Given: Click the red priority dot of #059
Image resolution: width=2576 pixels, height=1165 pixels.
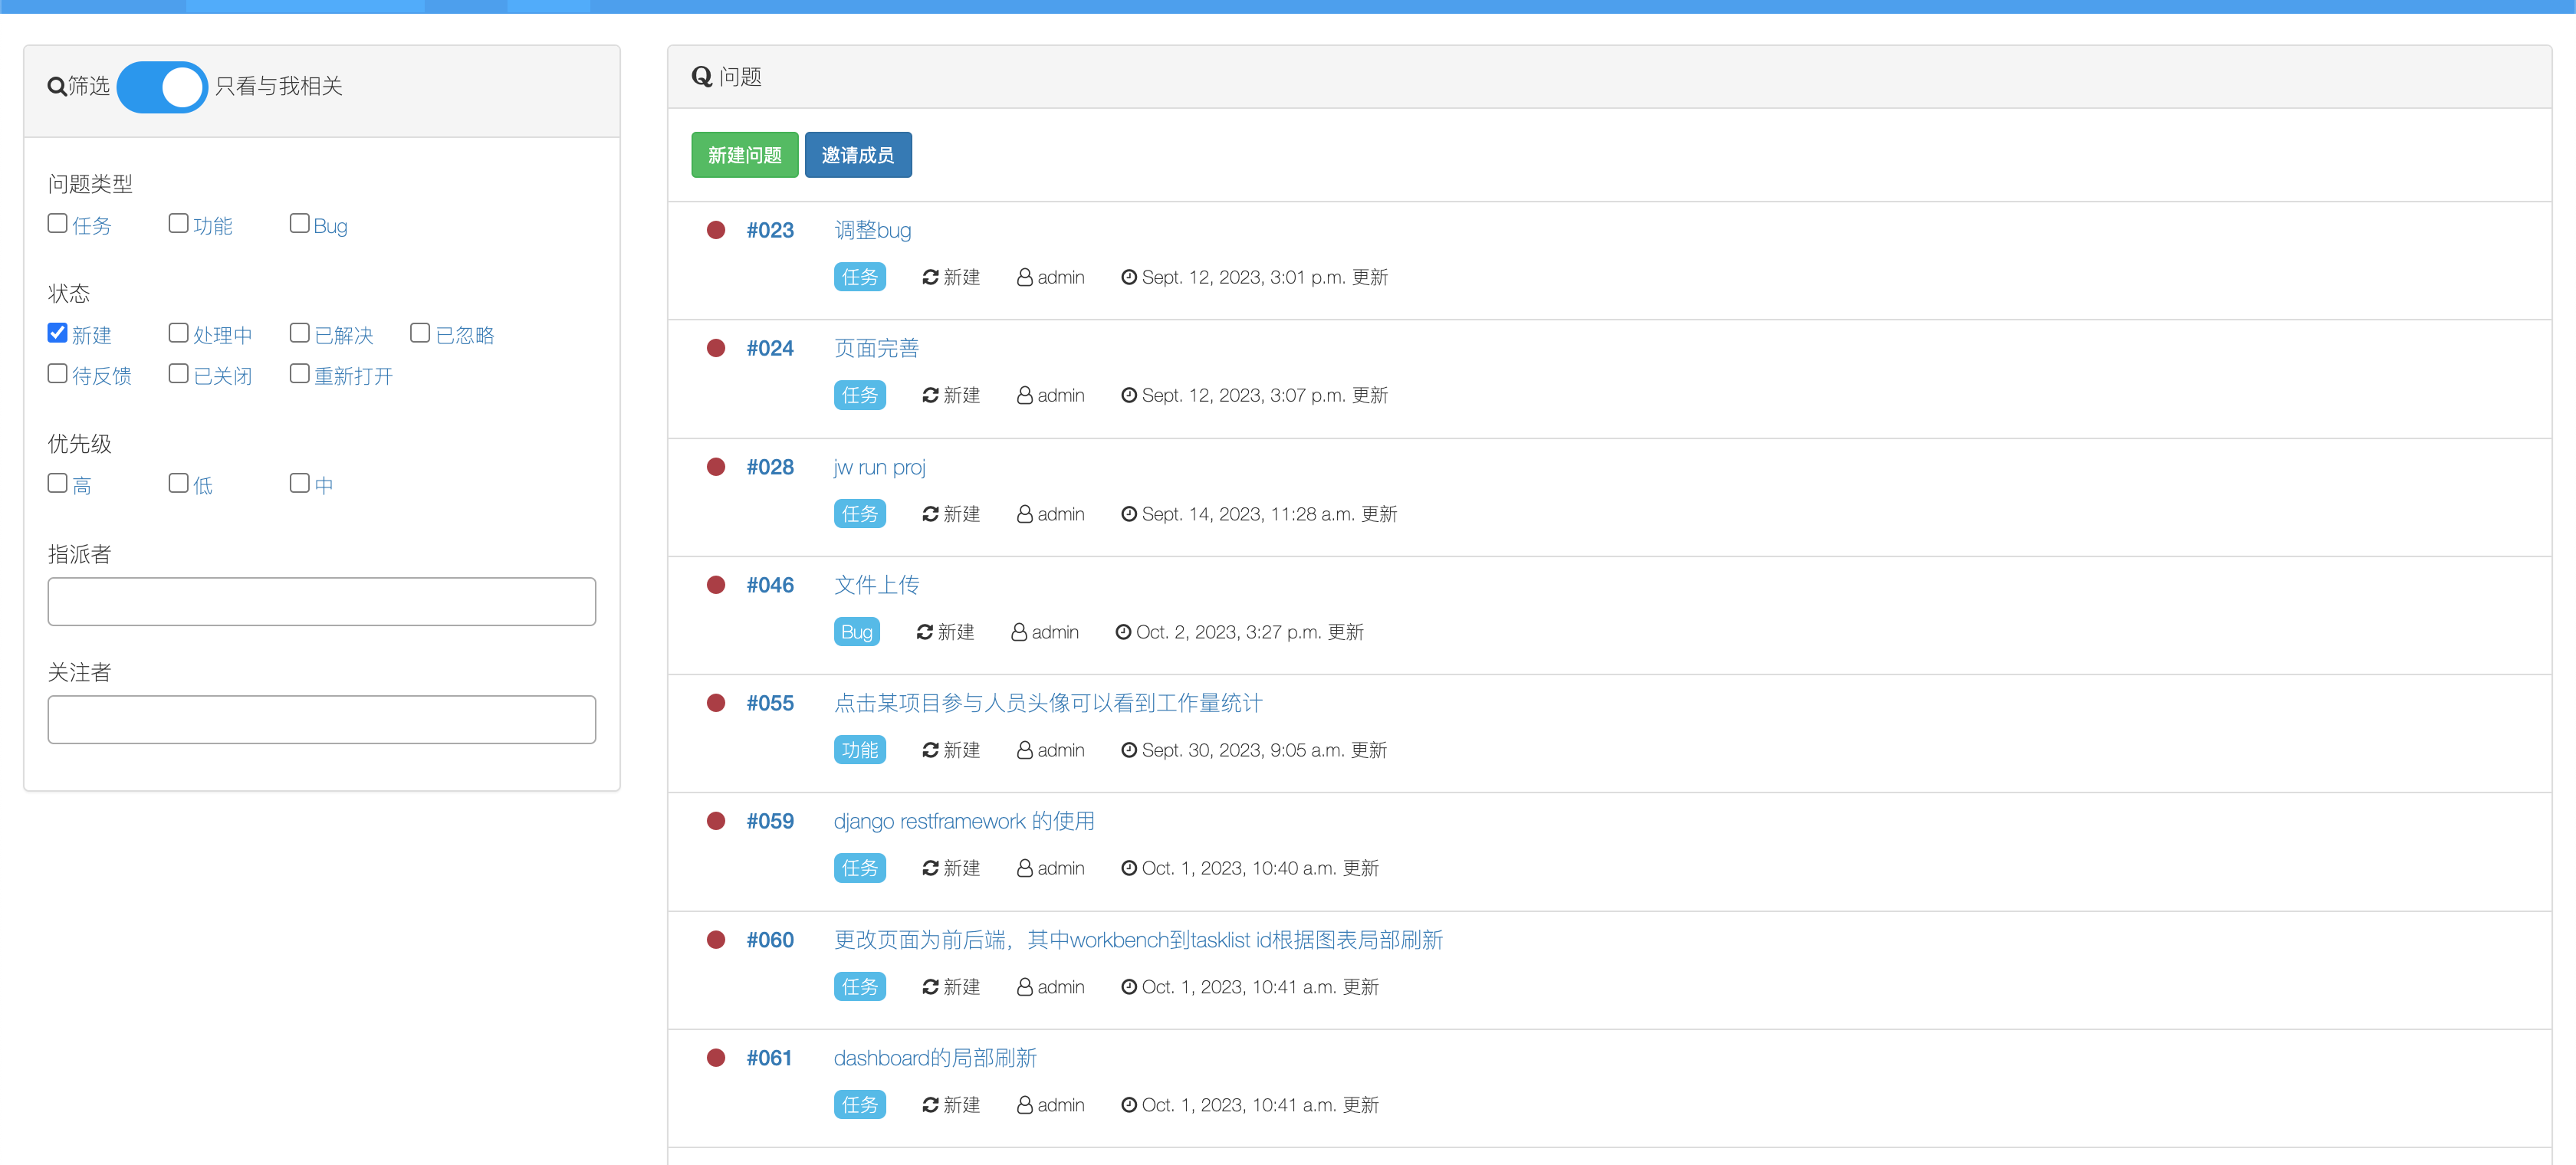Looking at the screenshot, I should (716, 821).
